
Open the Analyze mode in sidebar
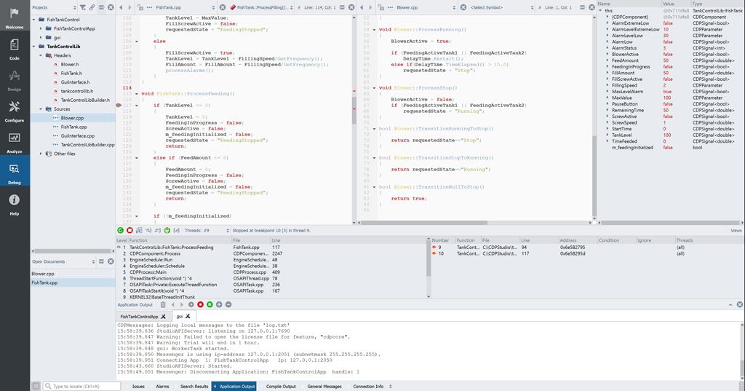[15, 141]
